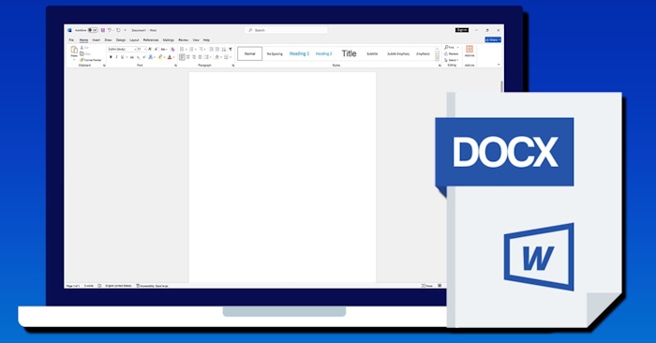The height and width of the screenshot is (343, 656).
Task: Open the File tab
Action: click(71, 40)
